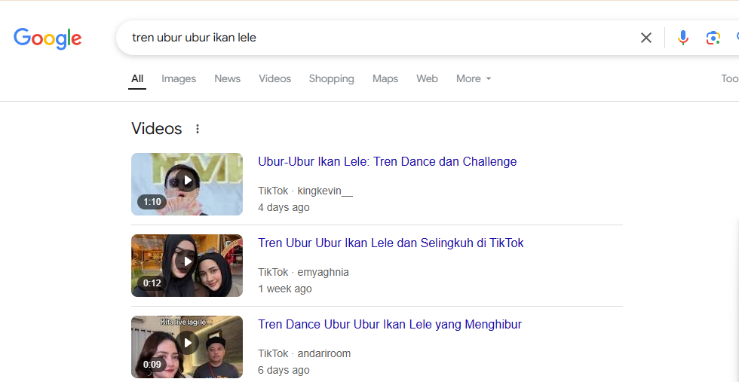Open Videos section three-dot options
The image size is (739, 382).
pos(198,129)
